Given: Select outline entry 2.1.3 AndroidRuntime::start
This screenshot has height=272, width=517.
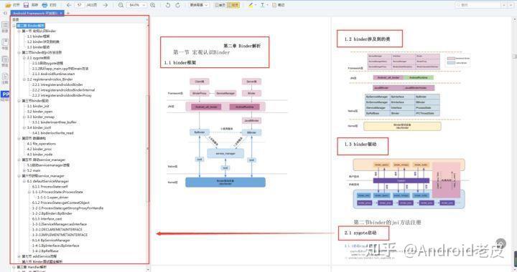Looking at the screenshot, I should point(53,74).
